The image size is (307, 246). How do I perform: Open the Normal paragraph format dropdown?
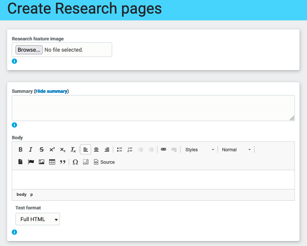pyautogui.click(x=236, y=150)
